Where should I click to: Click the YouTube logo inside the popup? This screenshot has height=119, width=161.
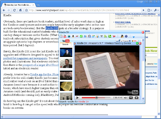66,41
